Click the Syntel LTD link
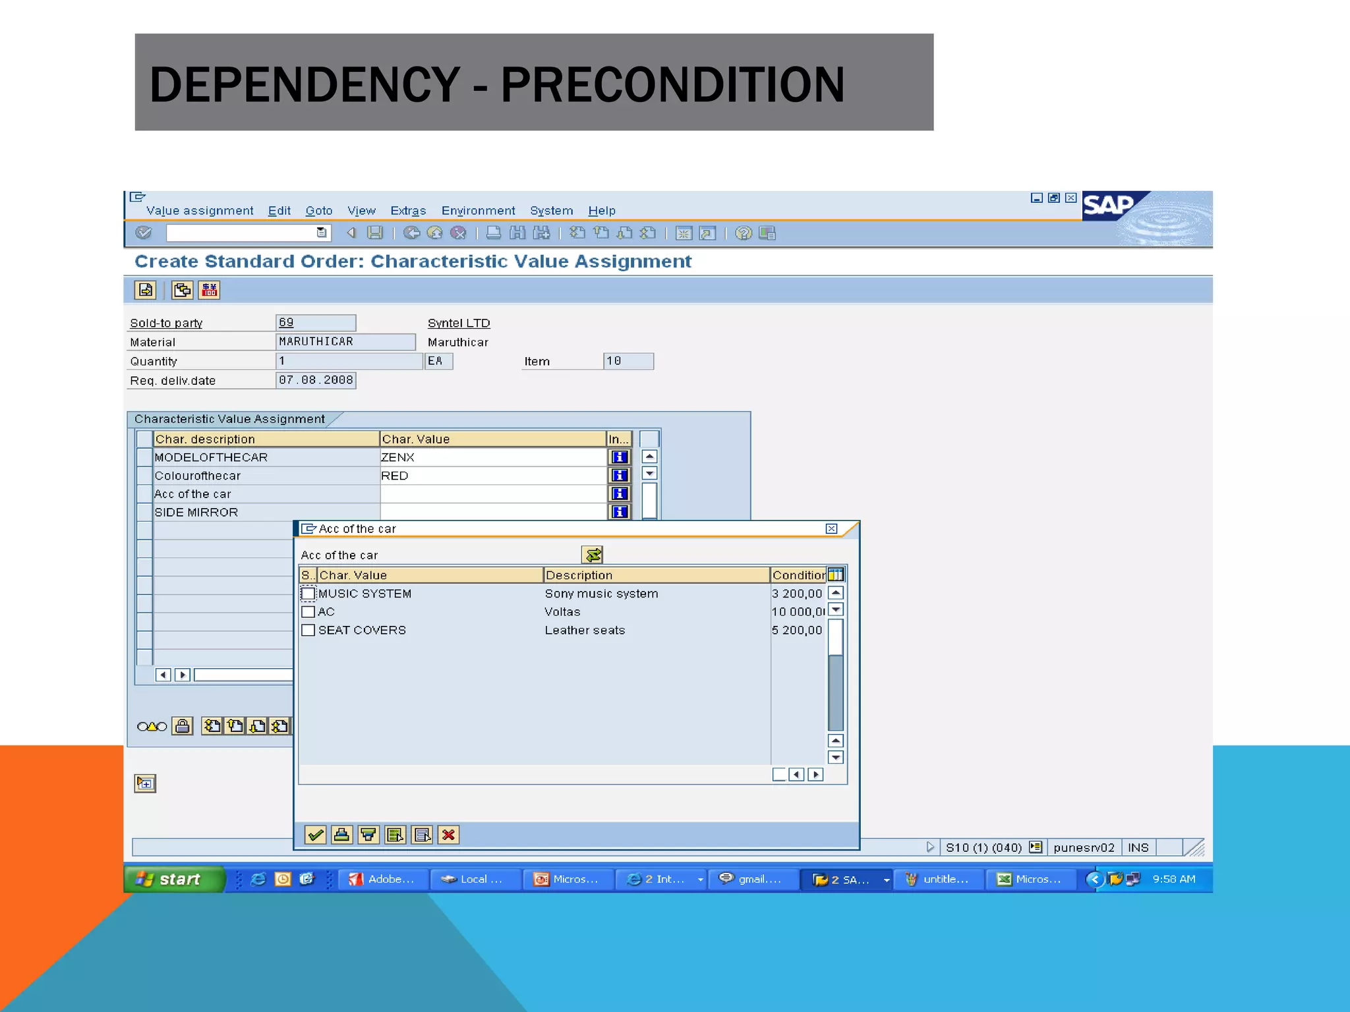 [459, 323]
